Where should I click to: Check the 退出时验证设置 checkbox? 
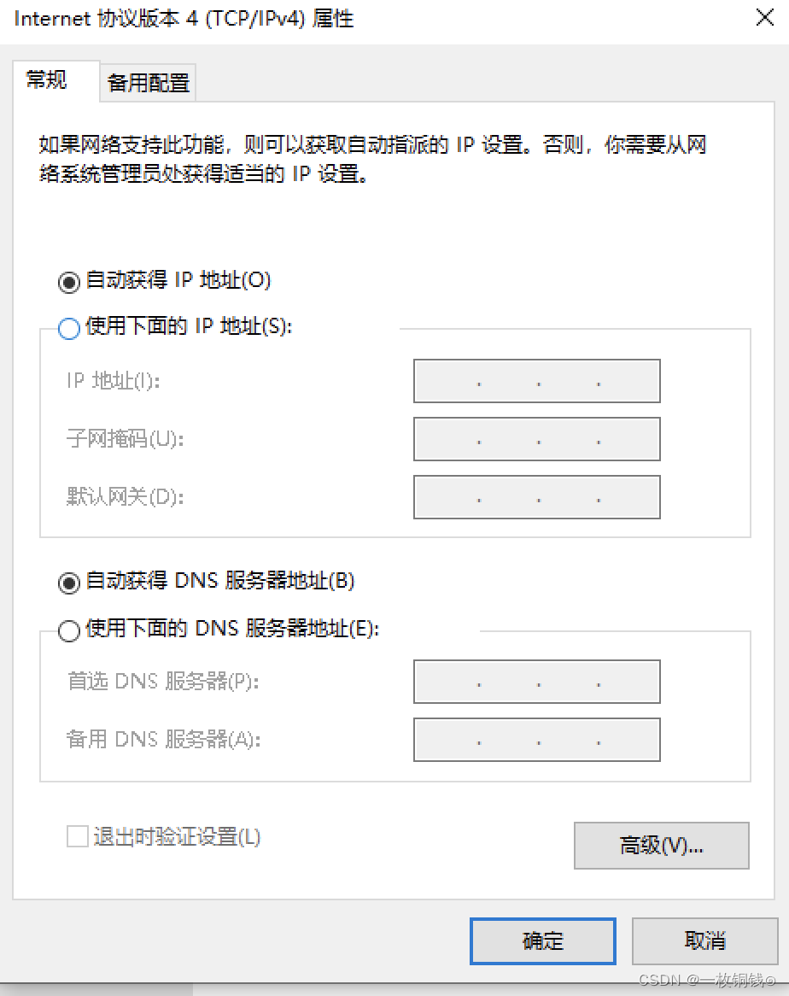(77, 836)
